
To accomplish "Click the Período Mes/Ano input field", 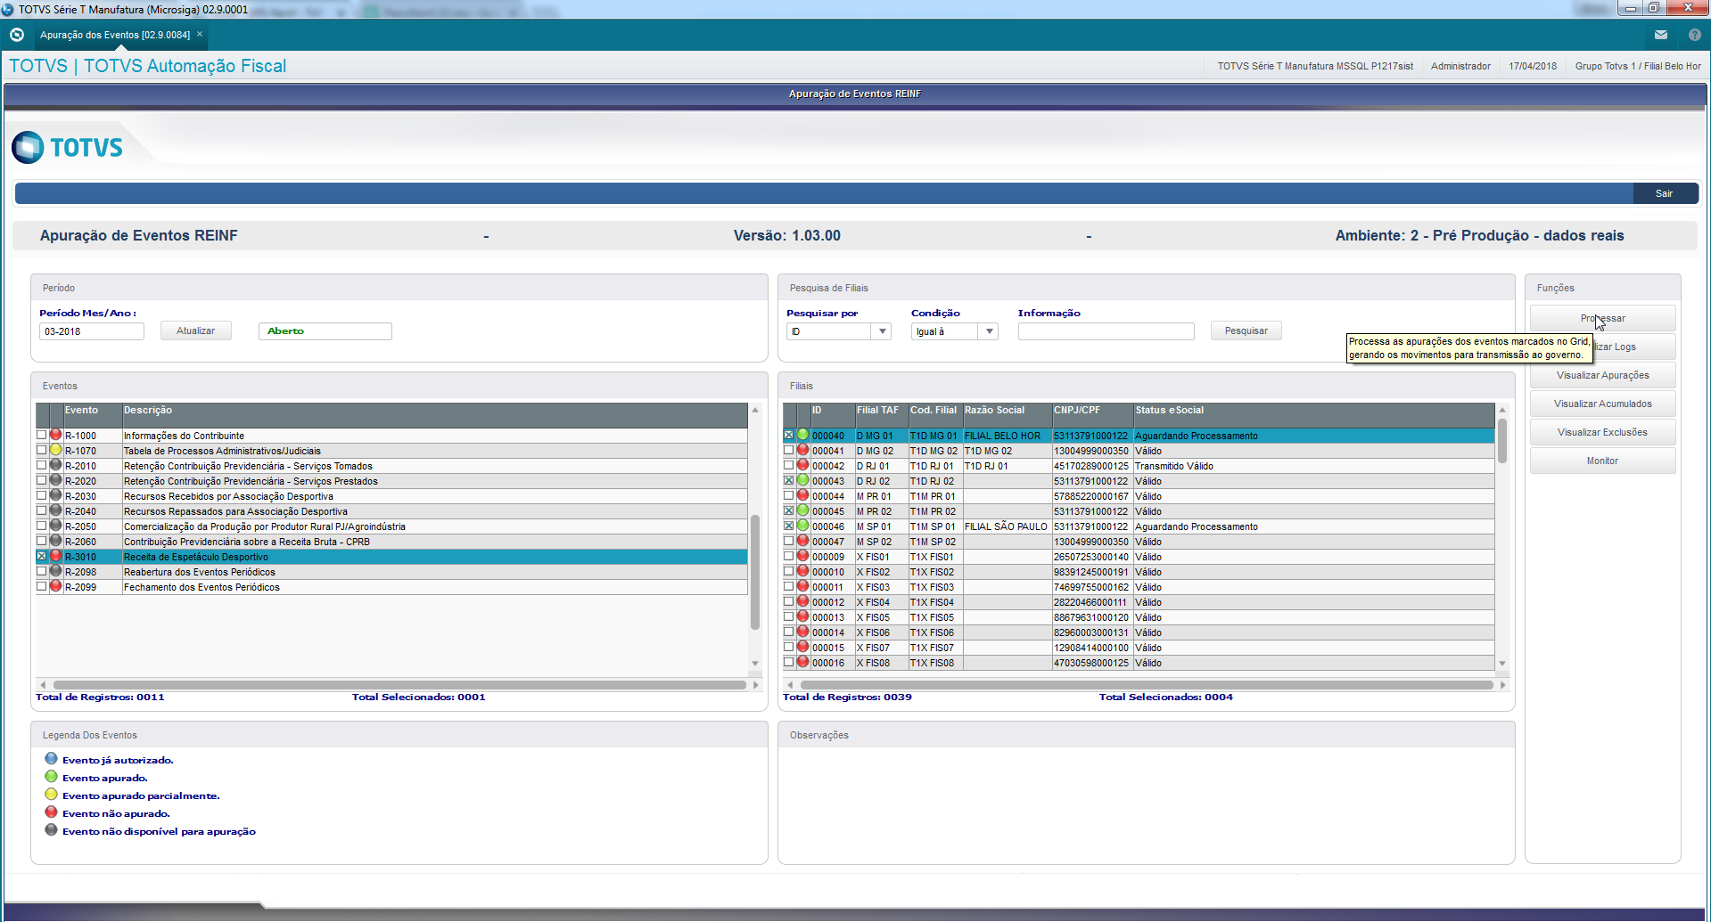I will [x=91, y=331].
